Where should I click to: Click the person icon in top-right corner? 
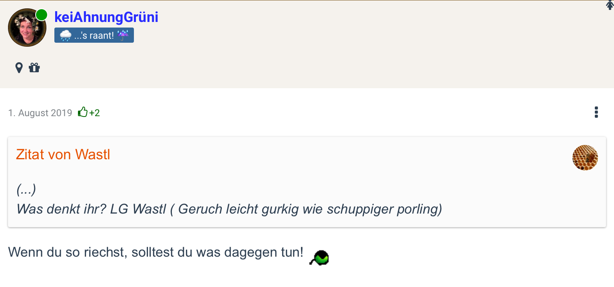610,5
